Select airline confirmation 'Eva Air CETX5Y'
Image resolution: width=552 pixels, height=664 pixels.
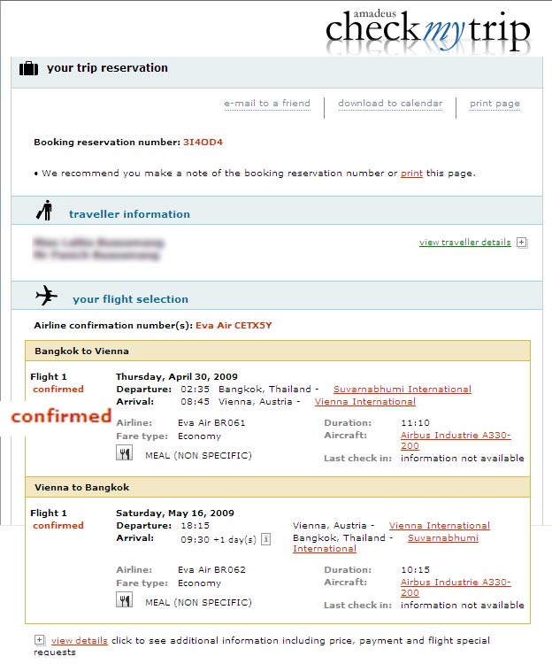tap(234, 325)
